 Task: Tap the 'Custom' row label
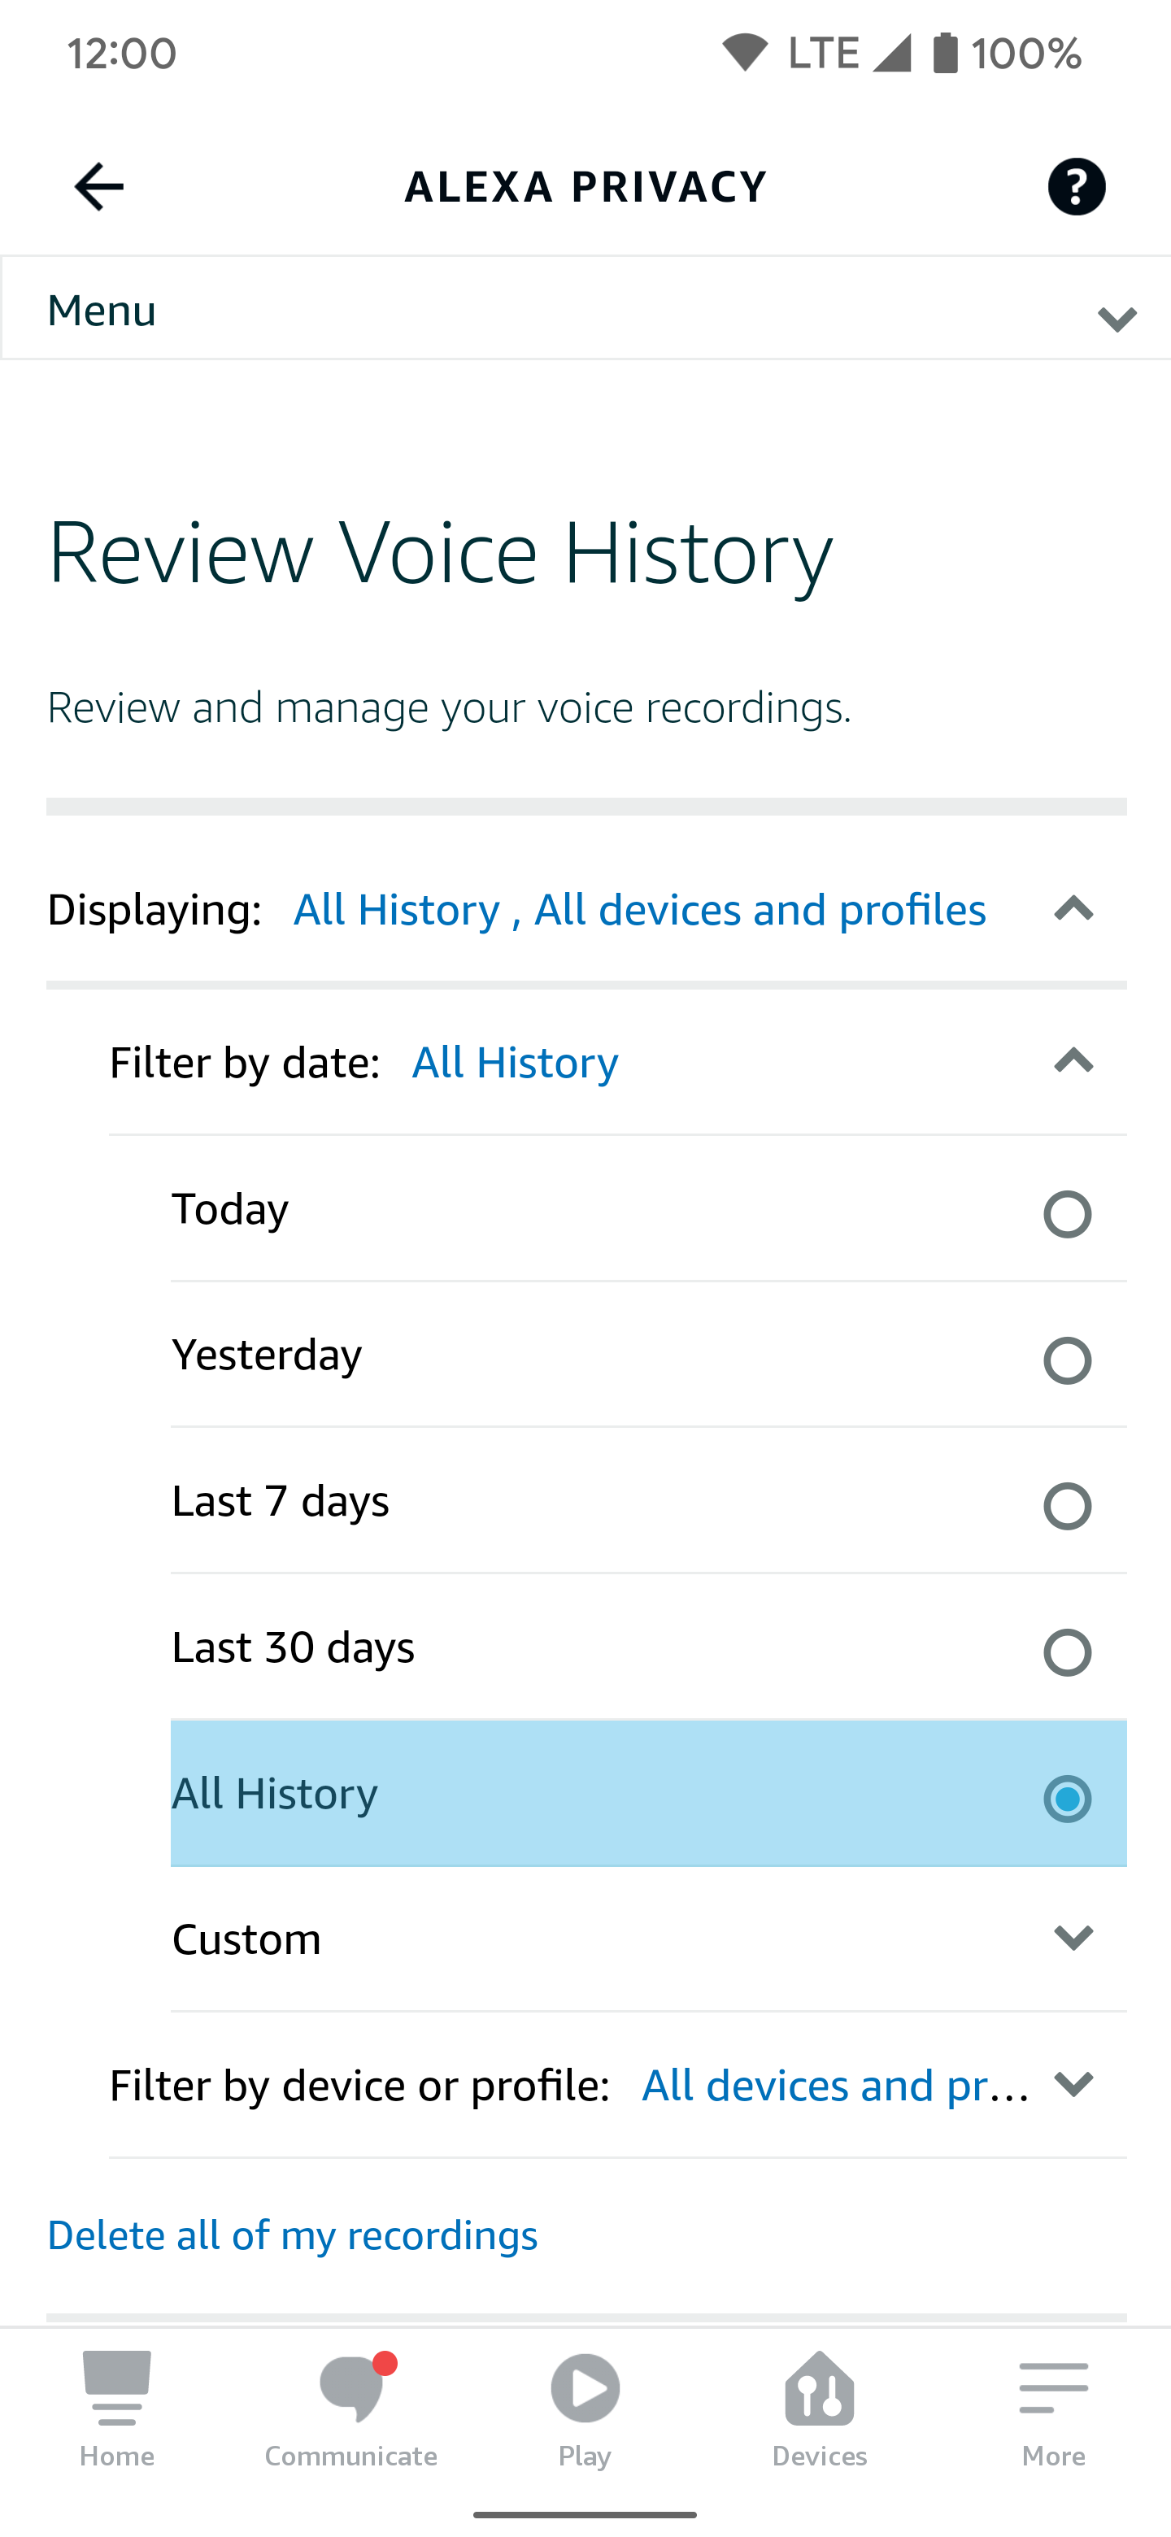pos(246,1939)
